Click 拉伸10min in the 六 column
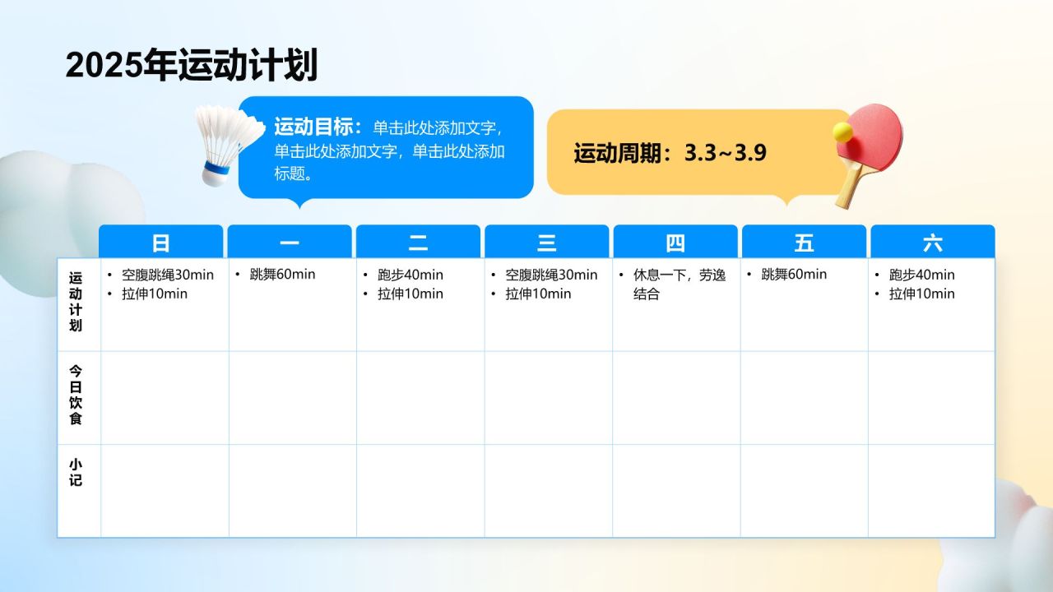Viewport: 1053px width, 592px height. pyautogui.click(x=922, y=294)
